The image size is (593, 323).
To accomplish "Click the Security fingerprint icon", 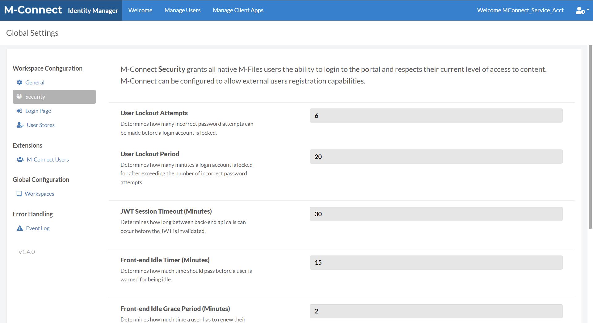I will [19, 96].
